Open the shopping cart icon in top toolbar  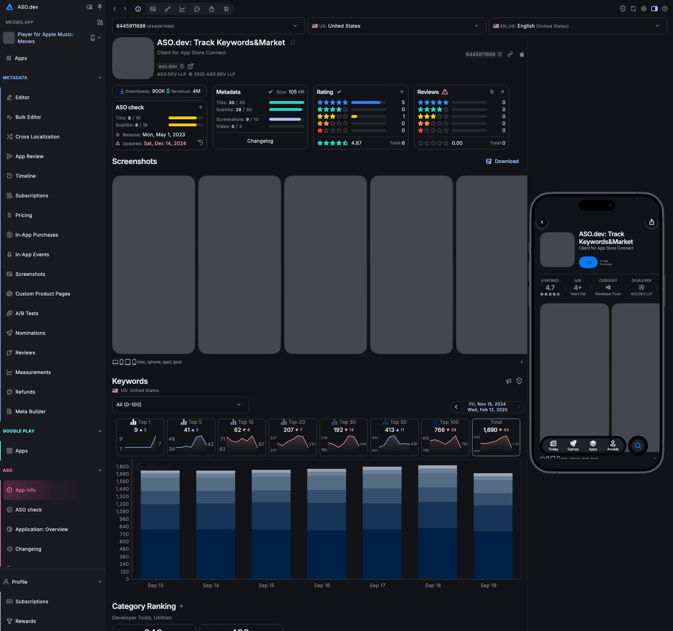(226, 9)
